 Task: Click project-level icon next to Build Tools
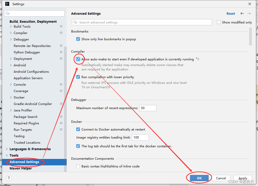click(x=61, y=26)
